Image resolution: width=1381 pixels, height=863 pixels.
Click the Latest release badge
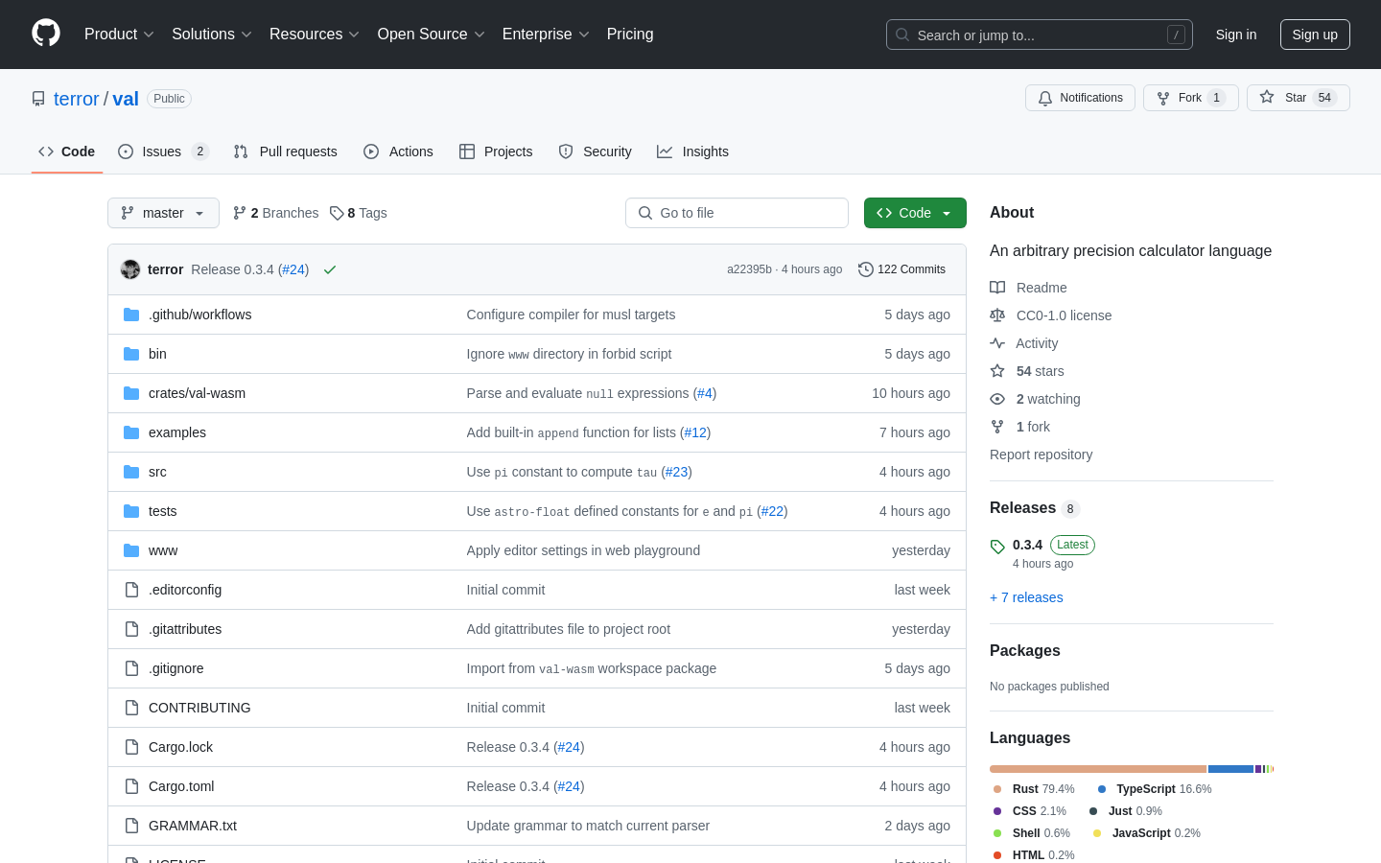(1072, 545)
